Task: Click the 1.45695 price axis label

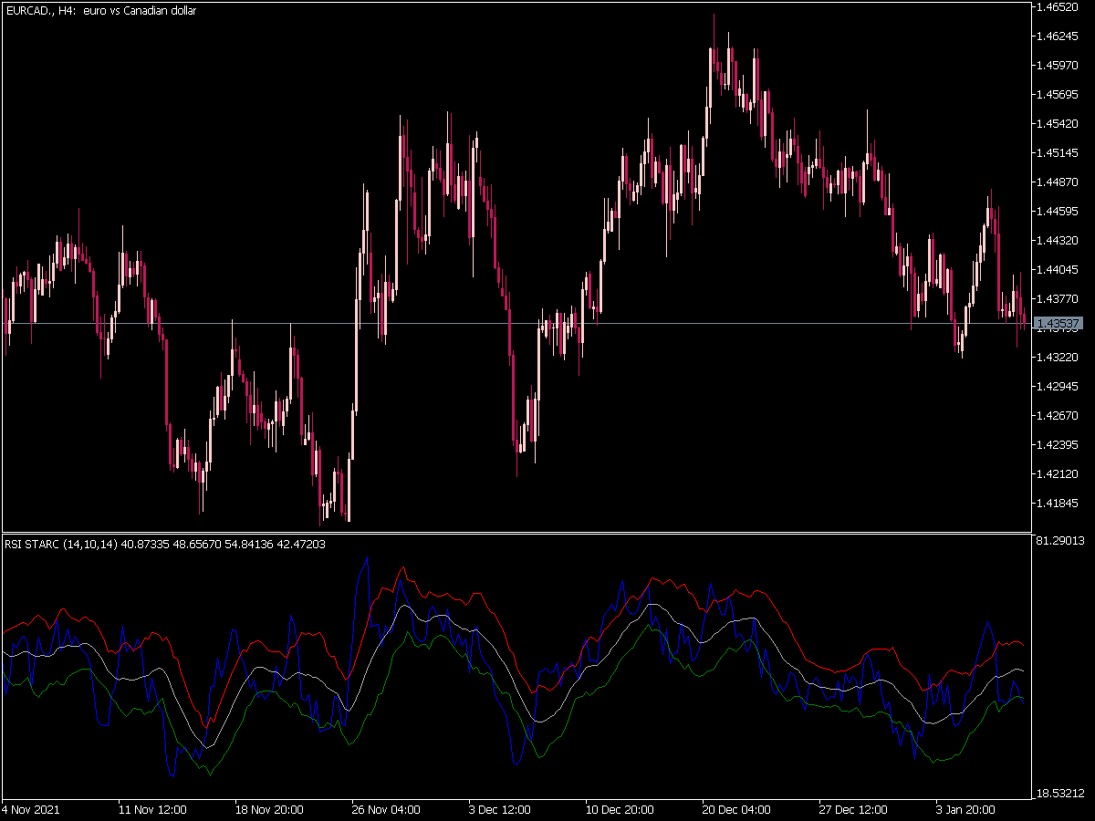Action: point(1059,95)
